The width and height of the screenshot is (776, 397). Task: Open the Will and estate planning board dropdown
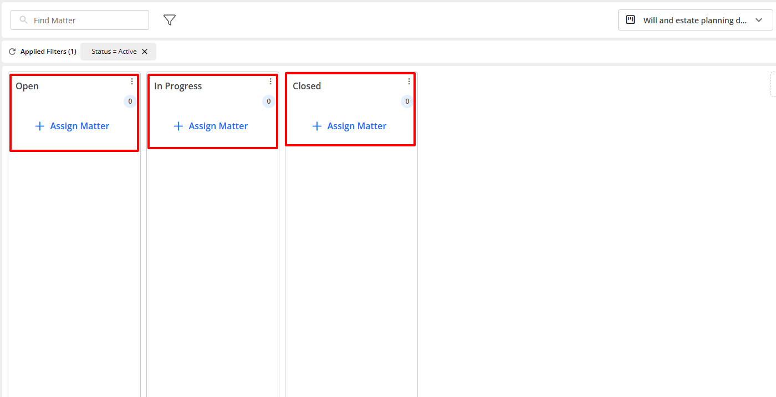[695, 19]
